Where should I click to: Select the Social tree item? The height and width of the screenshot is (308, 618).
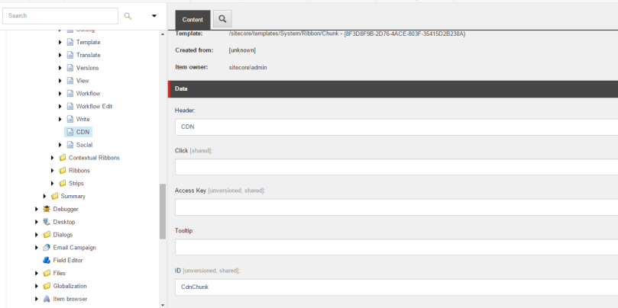(x=84, y=145)
